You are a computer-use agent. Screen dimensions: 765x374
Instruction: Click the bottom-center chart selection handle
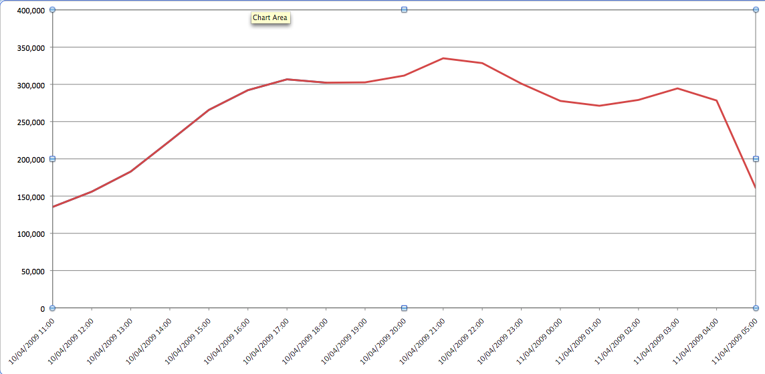click(404, 308)
